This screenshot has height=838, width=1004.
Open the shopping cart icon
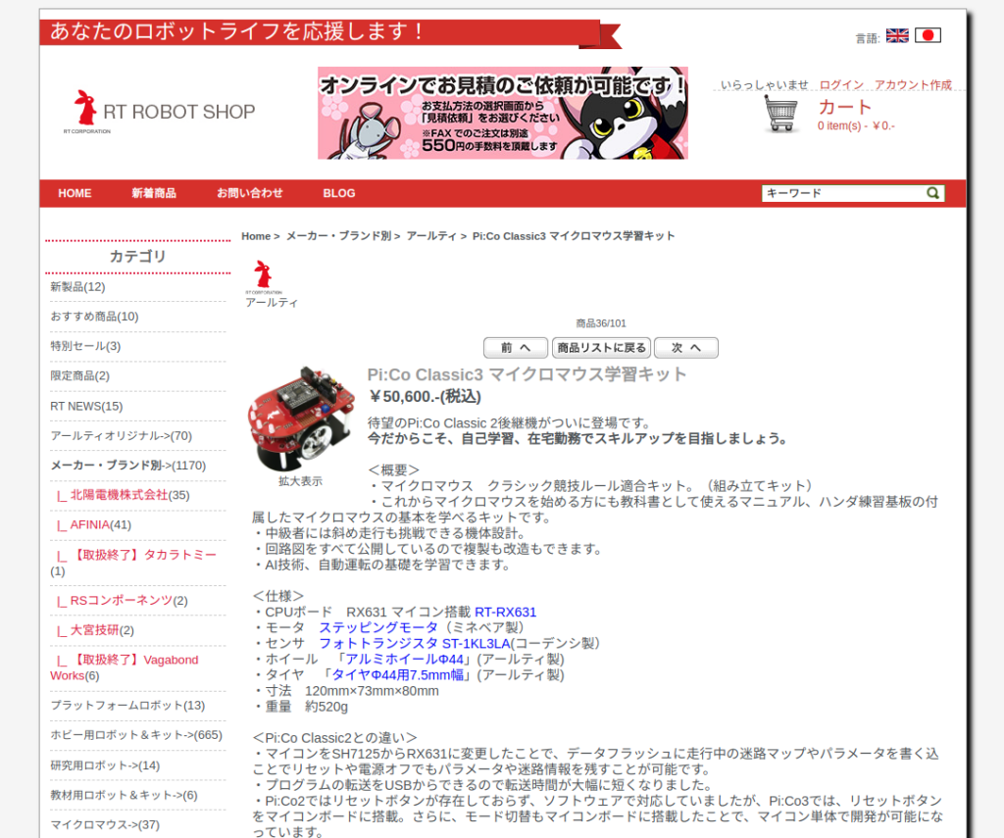point(781,115)
